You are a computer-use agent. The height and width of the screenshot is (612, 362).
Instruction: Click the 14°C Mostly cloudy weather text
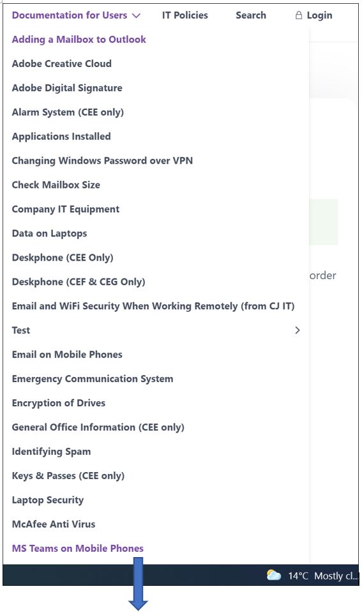click(x=323, y=576)
